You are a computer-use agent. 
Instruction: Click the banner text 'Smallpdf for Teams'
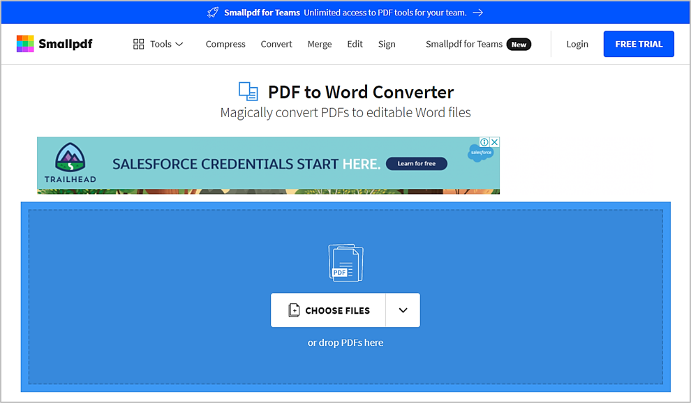point(262,13)
